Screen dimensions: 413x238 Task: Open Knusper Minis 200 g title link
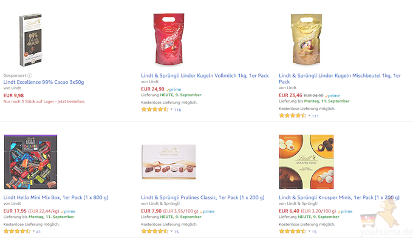pyautogui.click(x=340, y=197)
